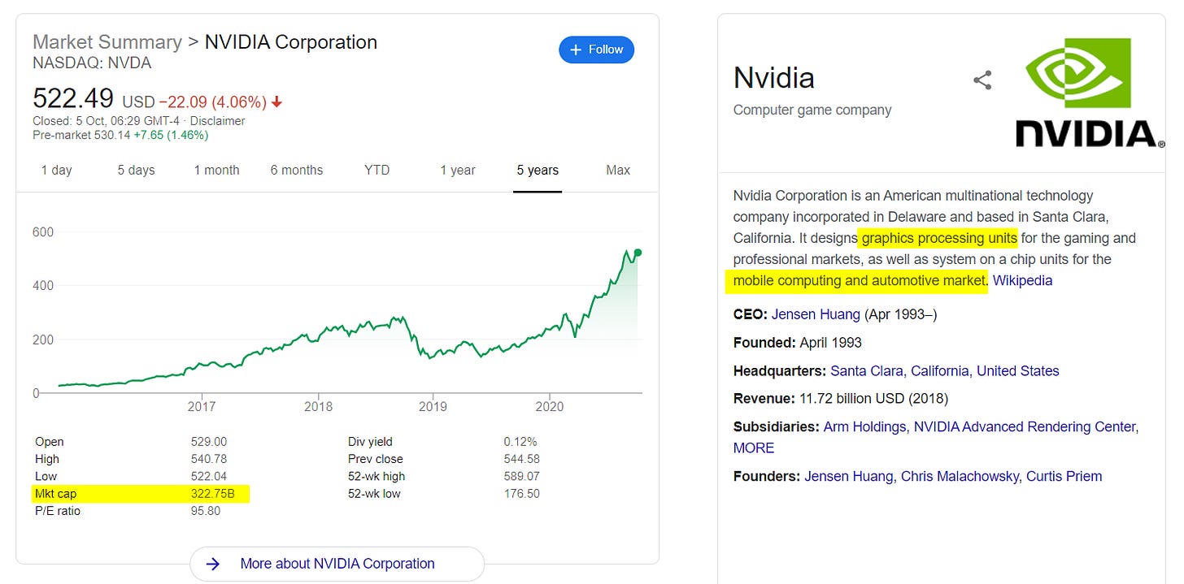The image size is (1184, 584).
Task: Open the Arm Holdings subsidiary link
Action: pos(865,426)
